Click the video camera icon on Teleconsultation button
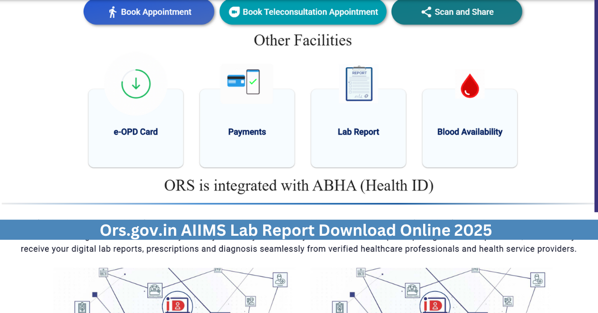Image resolution: width=598 pixels, height=313 pixels. click(234, 11)
